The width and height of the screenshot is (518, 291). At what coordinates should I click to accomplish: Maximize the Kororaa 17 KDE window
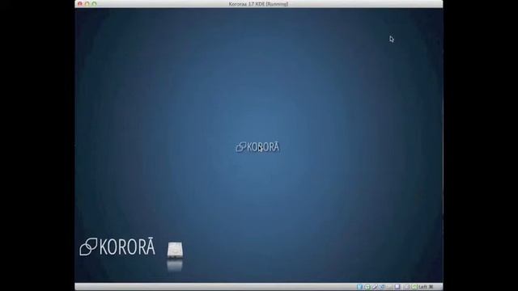coord(94,4)
